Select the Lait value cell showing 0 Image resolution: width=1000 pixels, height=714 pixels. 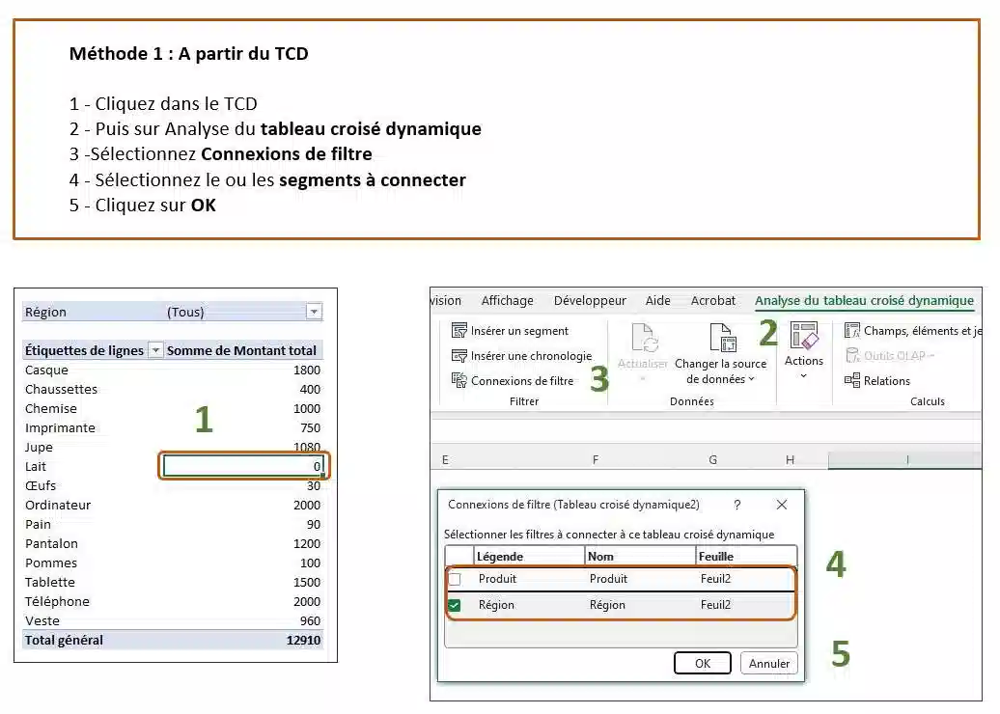pos(243,466)
